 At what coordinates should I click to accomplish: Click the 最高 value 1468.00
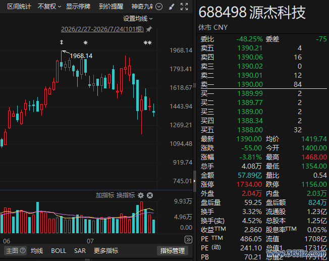314,157
